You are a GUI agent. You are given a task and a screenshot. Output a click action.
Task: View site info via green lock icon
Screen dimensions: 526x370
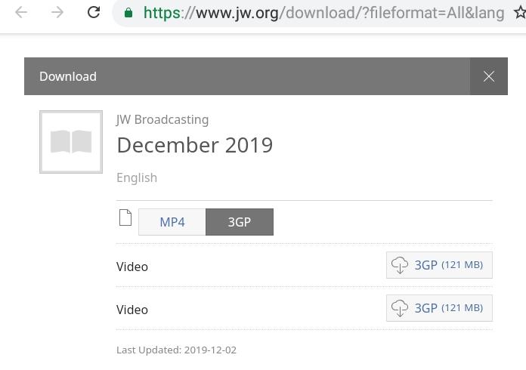pos(129,13)
